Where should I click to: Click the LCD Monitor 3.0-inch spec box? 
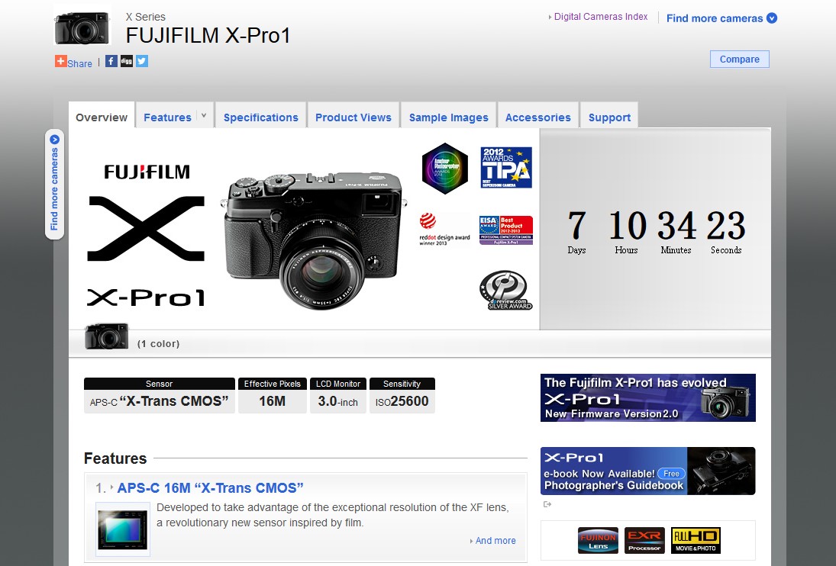tap(338, 395)
